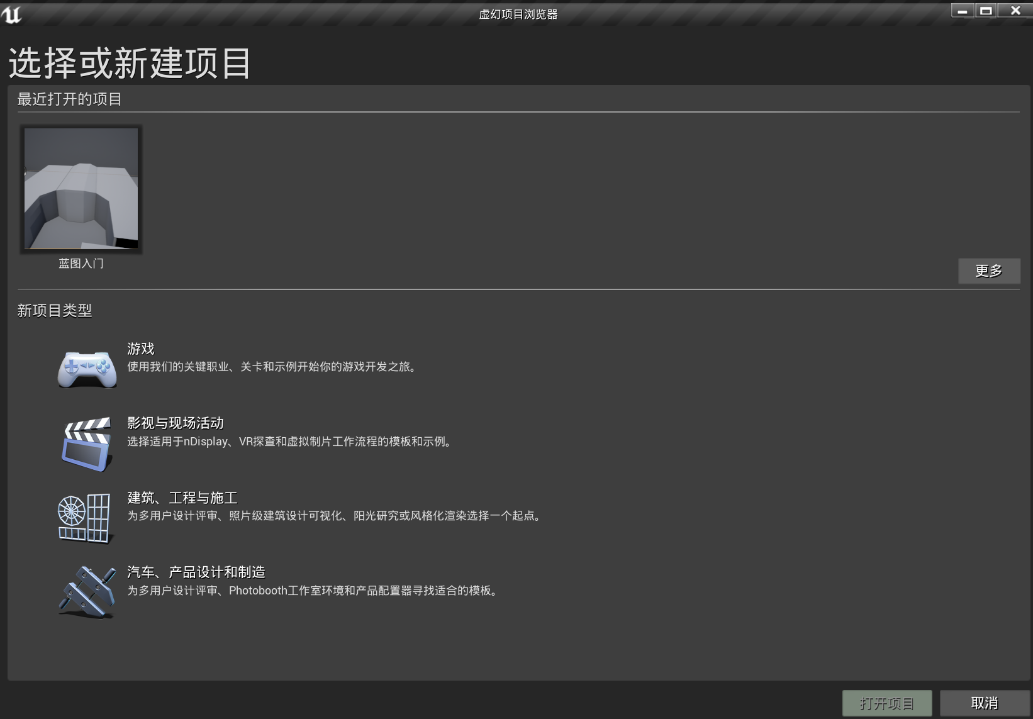Image resolution: width=1033 pixels, height=719 pixels.
Task: Click the 打开项目 button
Action: tap(887, 703)
